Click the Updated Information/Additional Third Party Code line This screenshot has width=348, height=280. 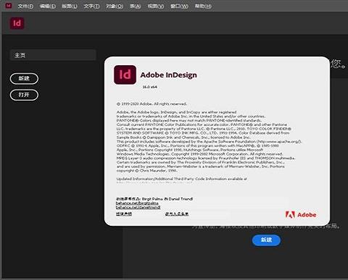[x=182, y=179]
